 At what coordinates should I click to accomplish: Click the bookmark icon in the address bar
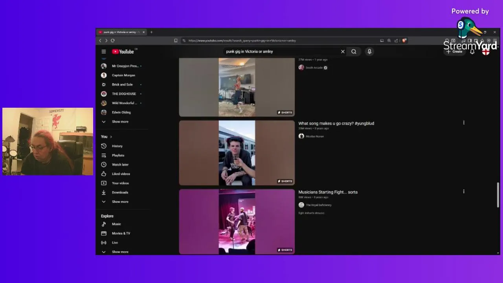[176, 40]
